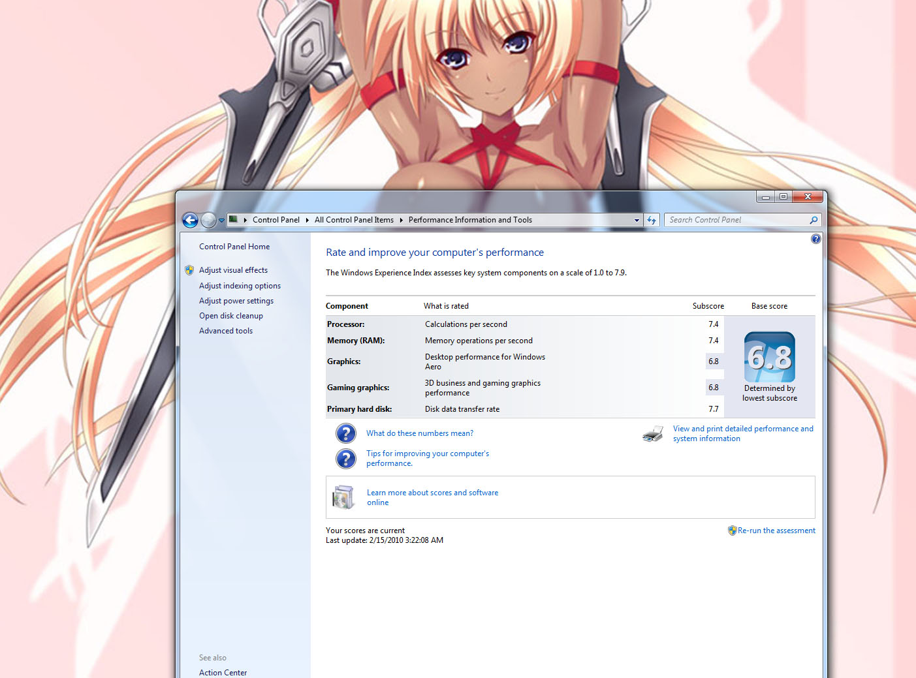Click the printer icon
This screenshot has height=678, width=916.
click(653, 434)
